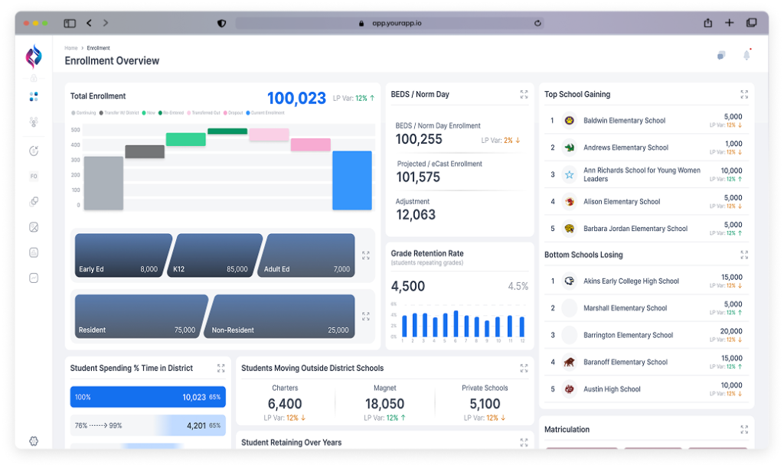Expand Student Spending % Time in District
The height and width of the screenshot is (468, 784).
click(x=220, y=368)
